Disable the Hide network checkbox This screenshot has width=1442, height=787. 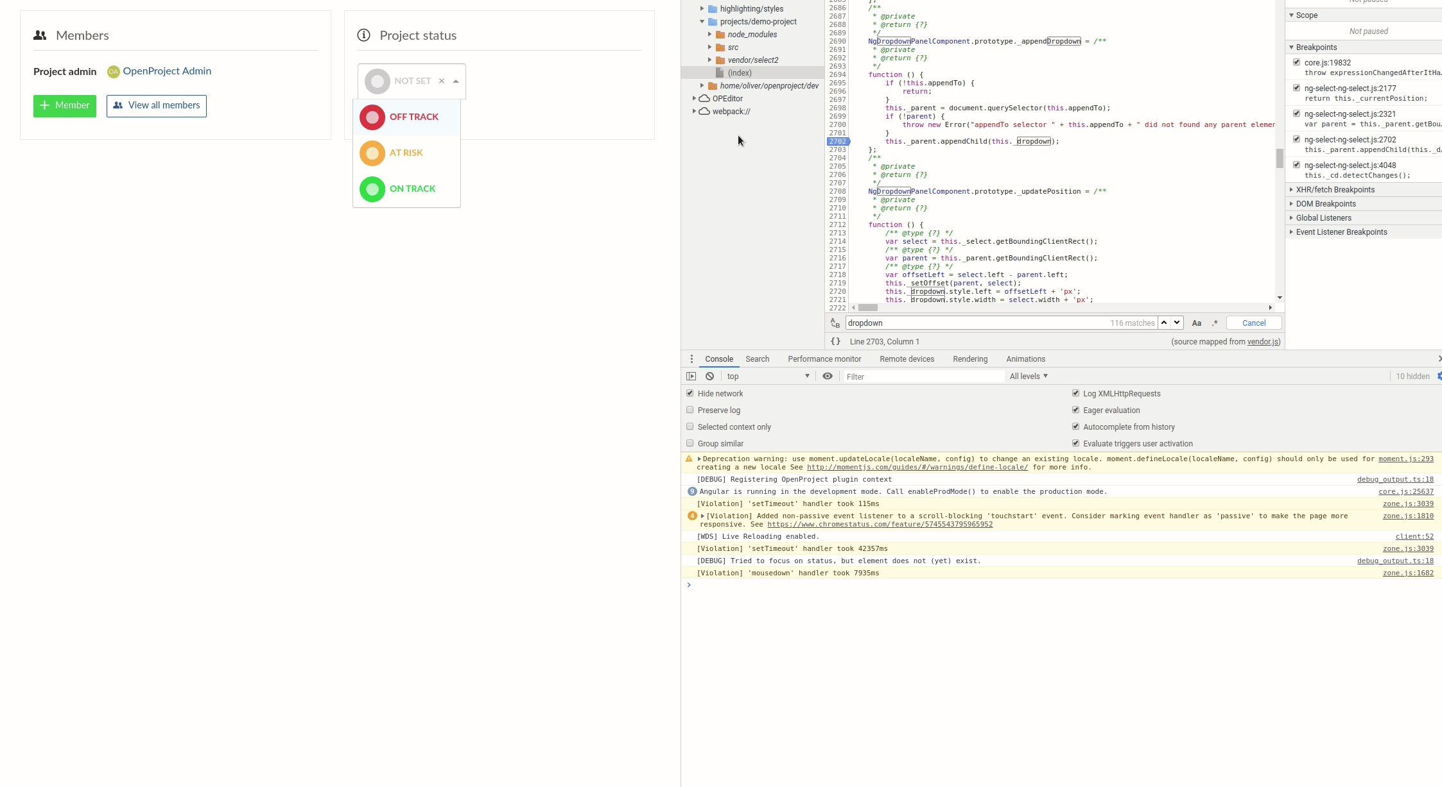[690, 393]
